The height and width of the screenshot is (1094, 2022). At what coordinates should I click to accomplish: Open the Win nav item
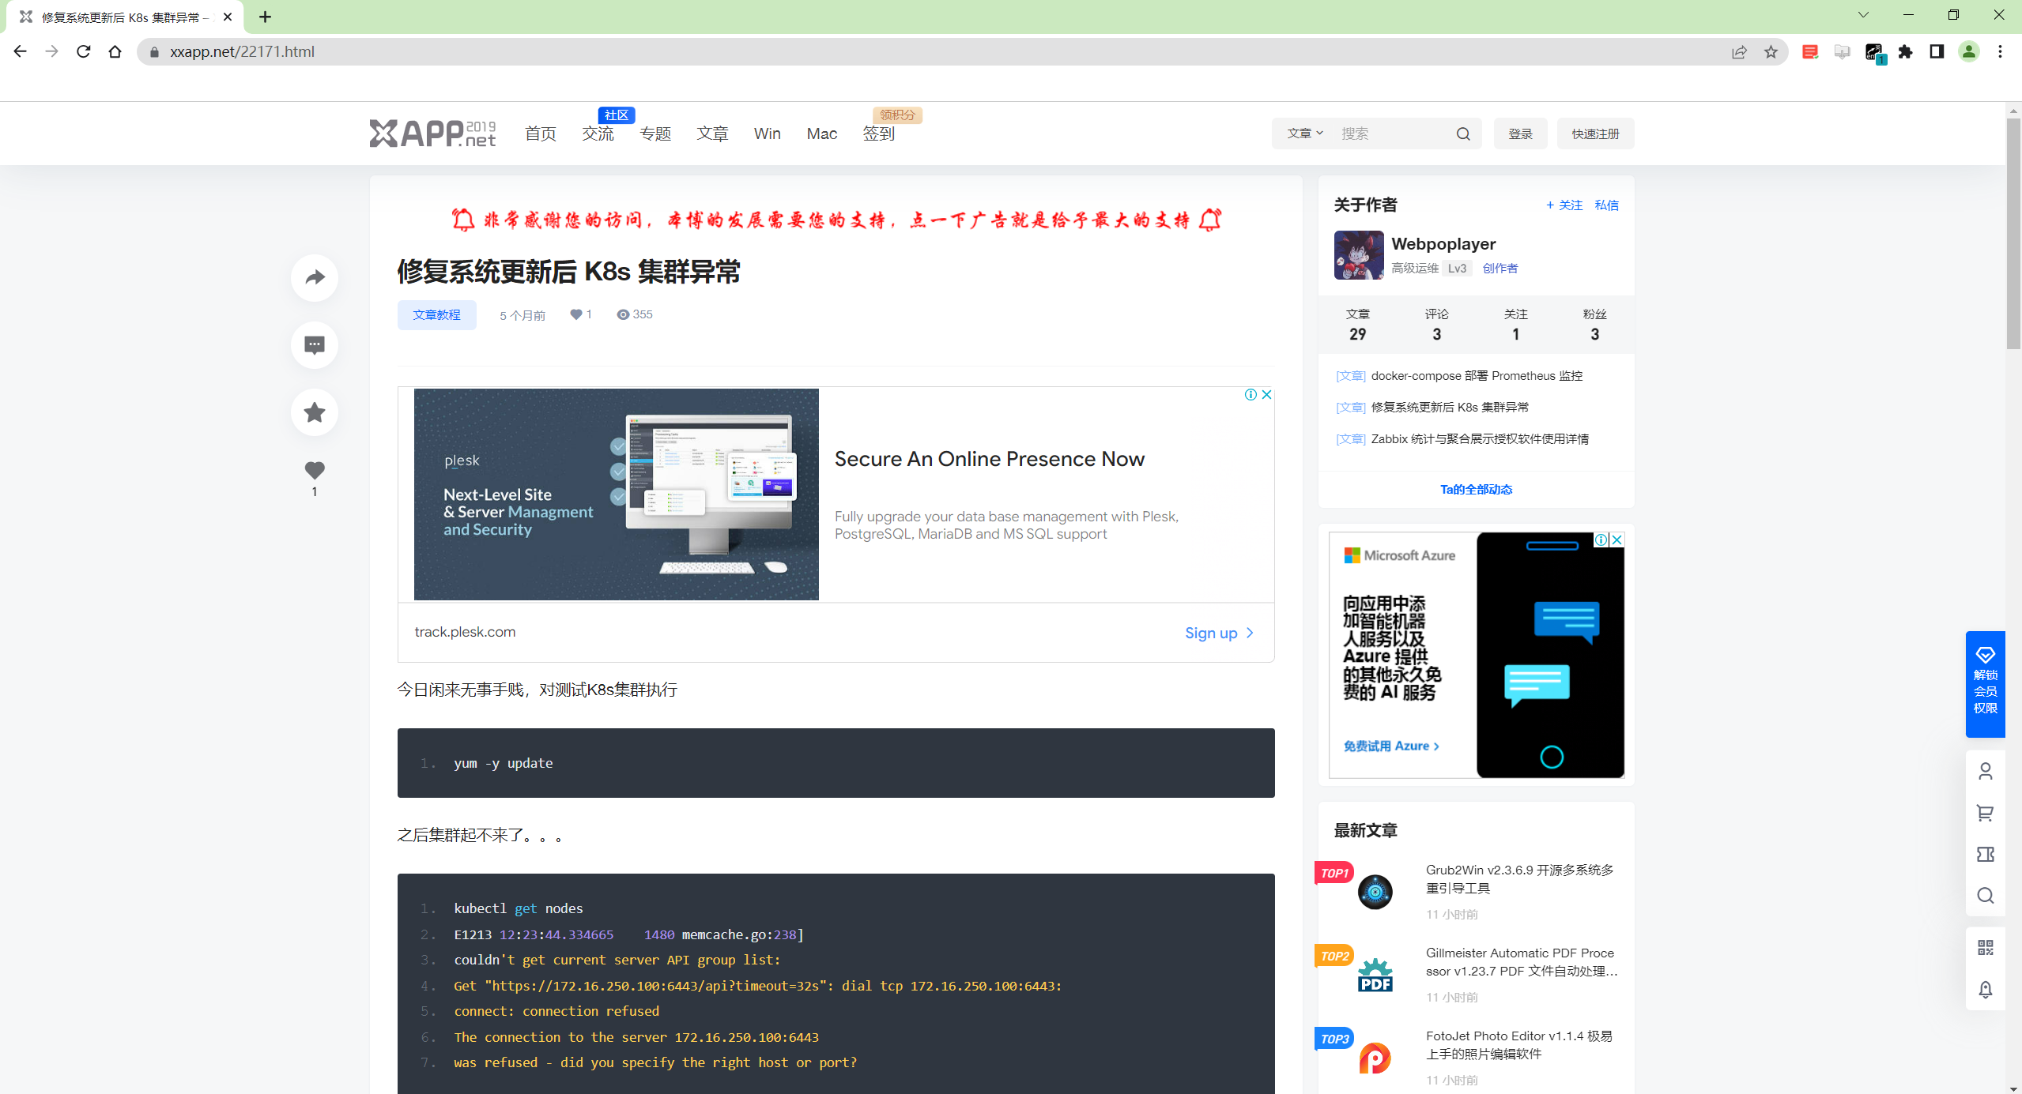(x=767, y=133)
